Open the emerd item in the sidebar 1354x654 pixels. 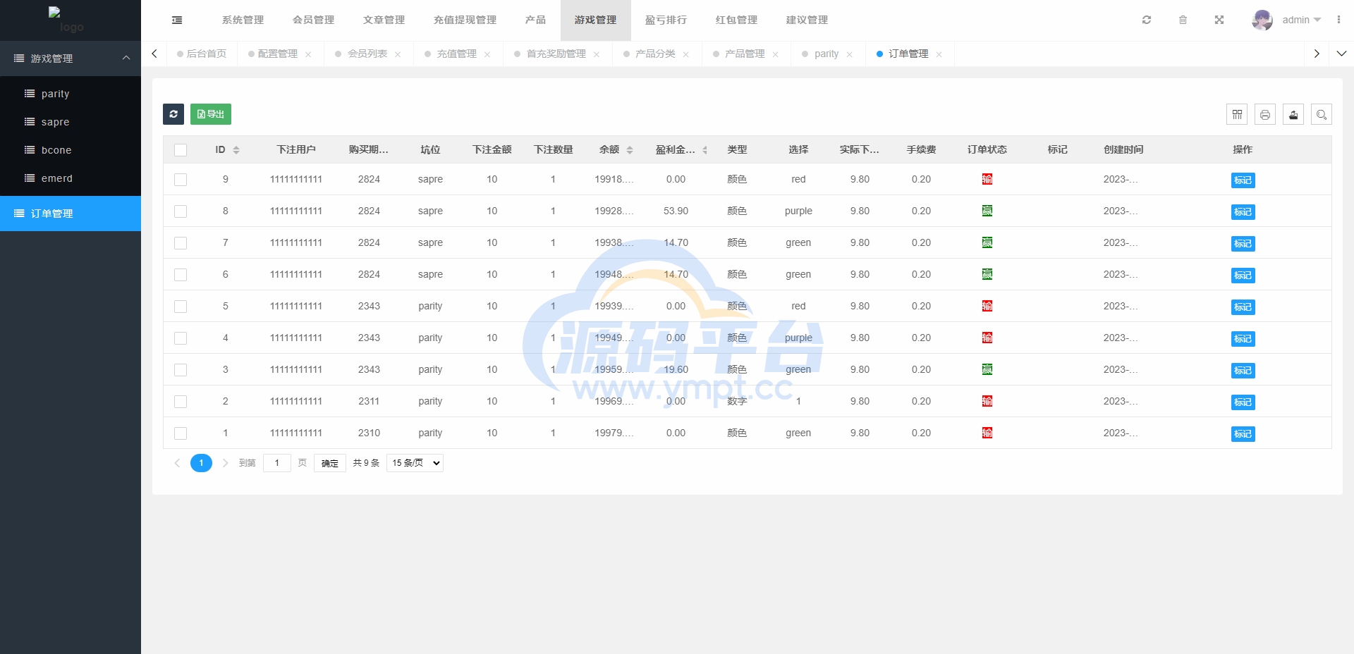[x=71, y=178]
